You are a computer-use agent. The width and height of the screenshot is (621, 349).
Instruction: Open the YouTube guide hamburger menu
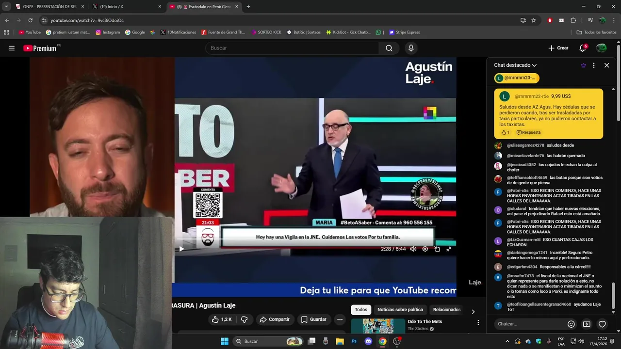12,48
